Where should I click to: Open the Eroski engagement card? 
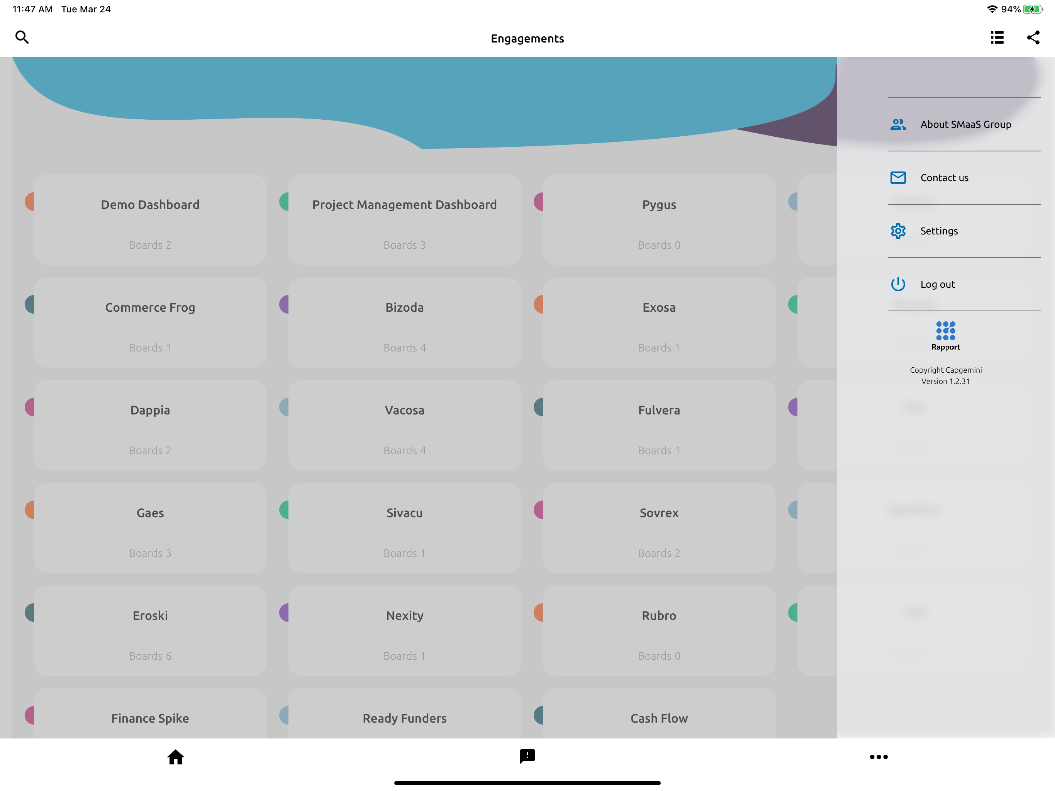(150, 631)
